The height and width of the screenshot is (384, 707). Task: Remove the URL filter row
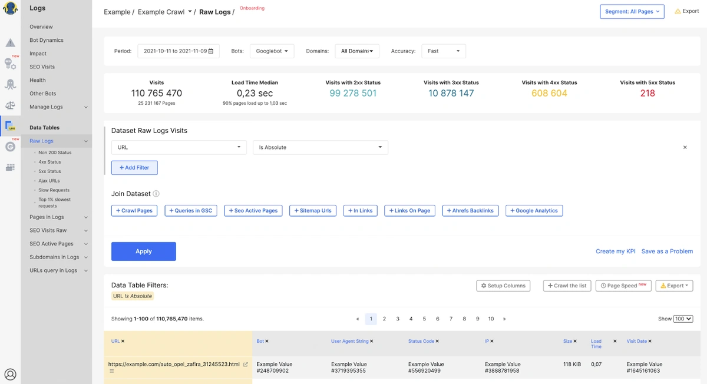pyautogui.click(x=685, y=147)
